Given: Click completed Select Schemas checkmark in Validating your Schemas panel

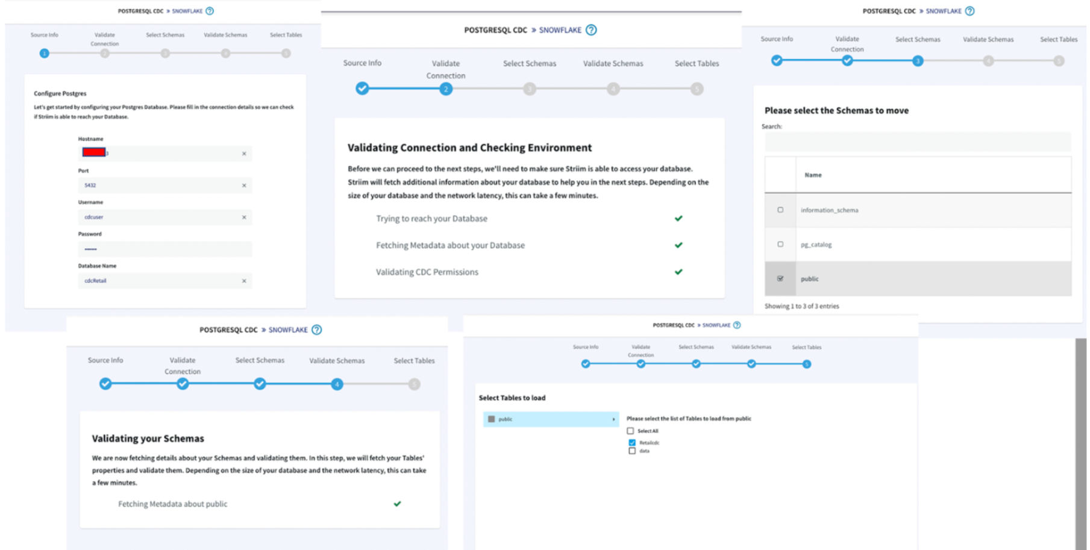Looking at the screenshot, I should point(260,384).
